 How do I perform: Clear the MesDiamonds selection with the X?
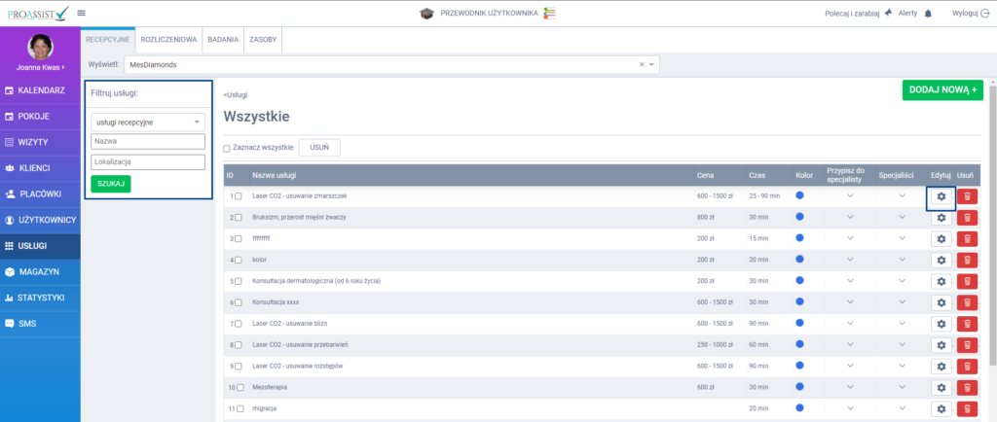pyautogui.click(x=642, y=64)
